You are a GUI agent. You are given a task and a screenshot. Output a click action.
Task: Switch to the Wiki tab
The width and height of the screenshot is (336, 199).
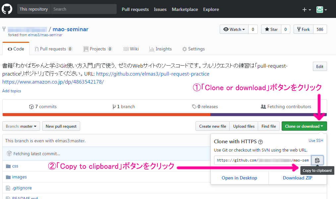pyautogui.click(x=131, y=49)
